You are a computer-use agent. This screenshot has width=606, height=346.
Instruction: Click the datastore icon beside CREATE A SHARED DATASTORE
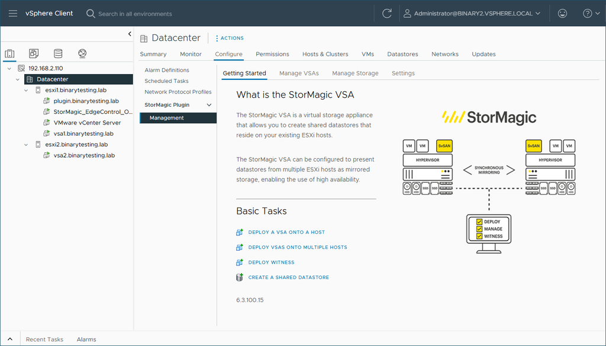[240, 277]
